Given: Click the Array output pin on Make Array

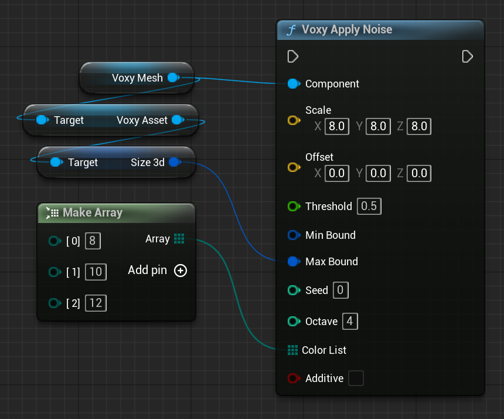Looking at the screenshot, I should [179, 239].
